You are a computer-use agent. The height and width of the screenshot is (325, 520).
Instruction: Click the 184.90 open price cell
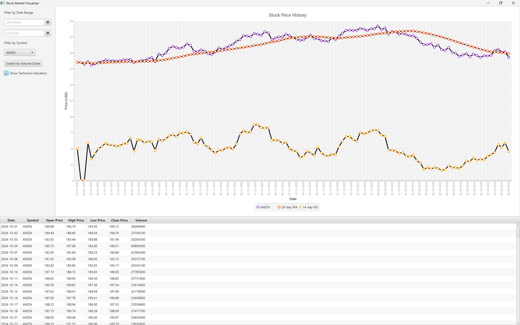pos(54,226)
